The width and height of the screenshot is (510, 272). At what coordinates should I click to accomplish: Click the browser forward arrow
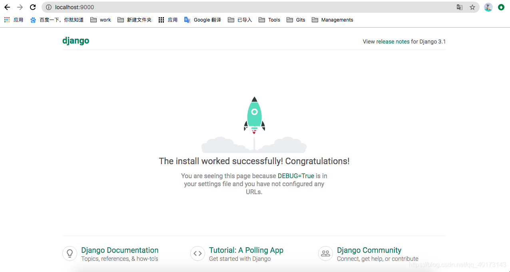tap(20, 7)
